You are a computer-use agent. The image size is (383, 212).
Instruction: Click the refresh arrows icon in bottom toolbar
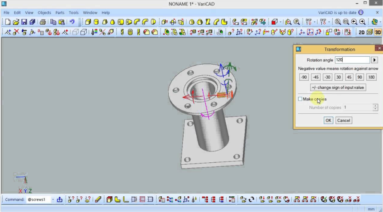(x=251, y=200)
